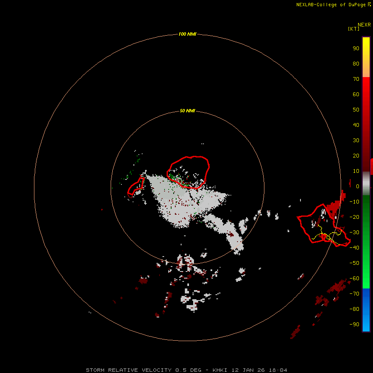Click the 80 value on velocity scale

(x=356, y=63)
